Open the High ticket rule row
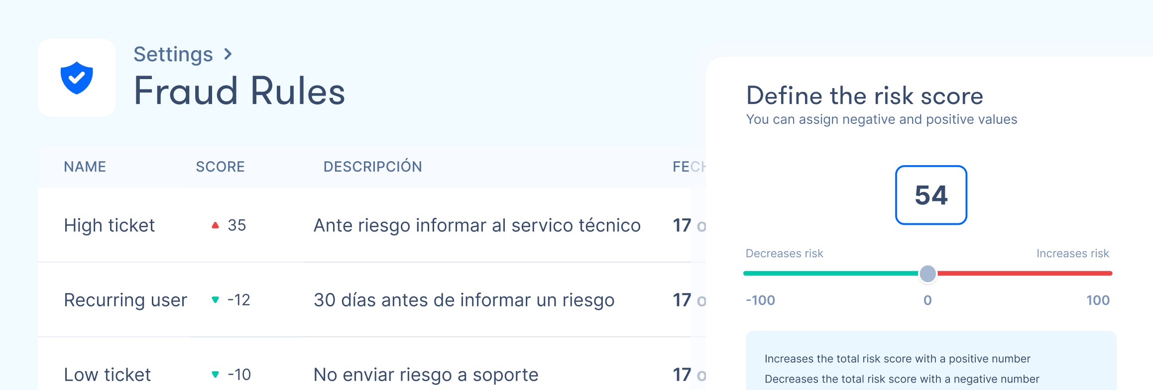Image resolution: width=1153 pixels, height=390 pixels. 372,225
